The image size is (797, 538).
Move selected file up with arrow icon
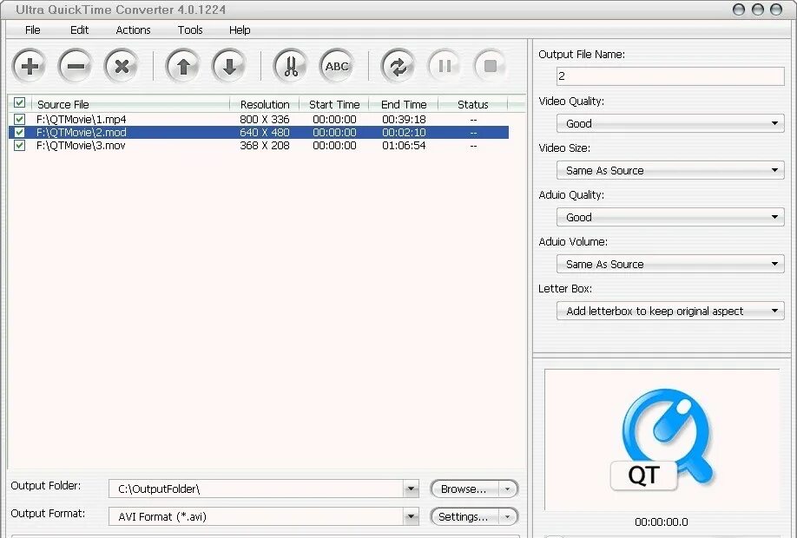(183, 66)
